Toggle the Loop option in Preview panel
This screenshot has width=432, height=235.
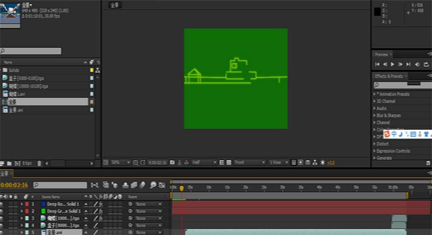(x=426, y=64)
